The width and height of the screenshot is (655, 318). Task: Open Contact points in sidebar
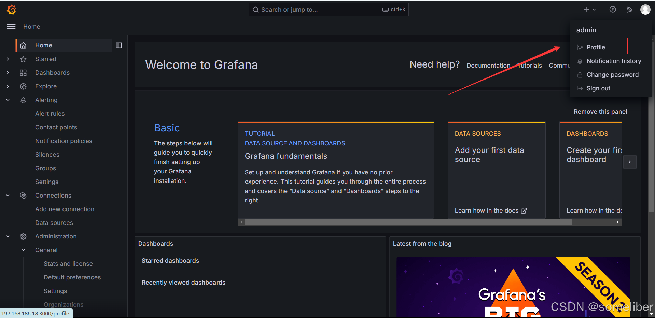pyautogui.click(x=56, y=127)
